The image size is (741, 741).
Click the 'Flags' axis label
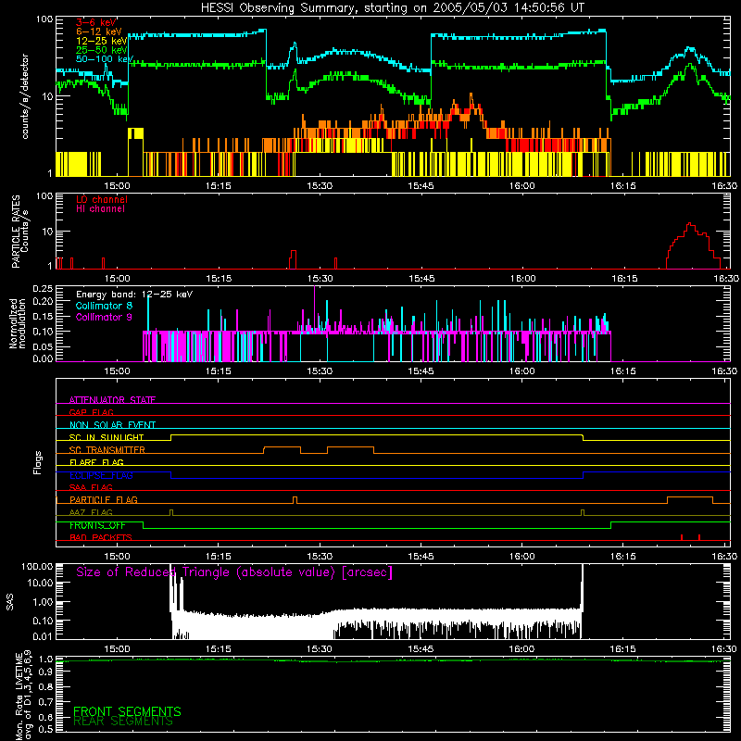38,462
